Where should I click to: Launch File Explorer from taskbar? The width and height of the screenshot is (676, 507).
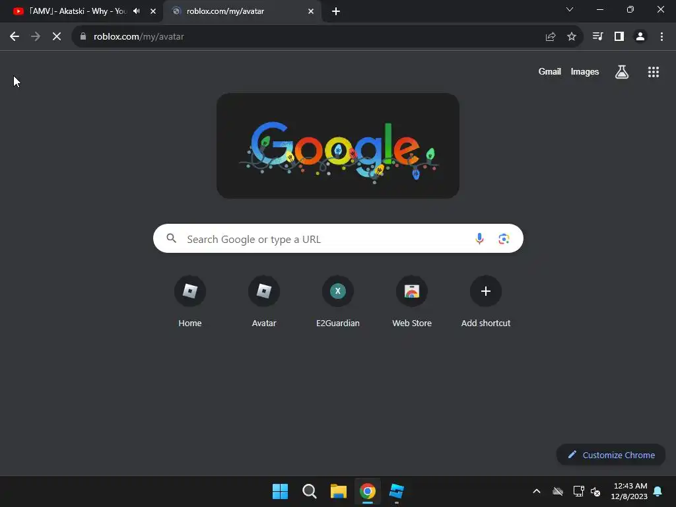[339, 491]
